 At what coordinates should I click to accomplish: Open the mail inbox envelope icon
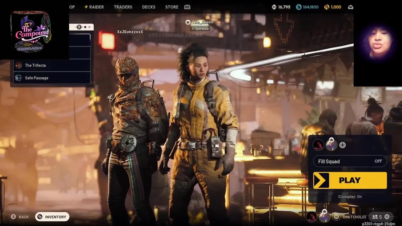350,7
